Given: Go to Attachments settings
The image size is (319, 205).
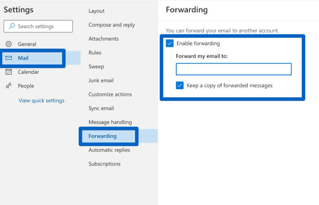Looking at the screenshot, I should [x=103, y=39].
